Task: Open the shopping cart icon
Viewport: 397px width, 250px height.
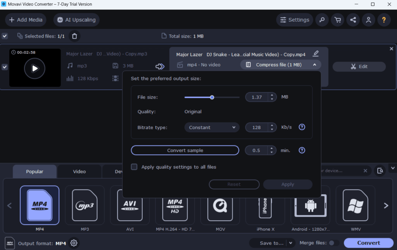Action: (x=338, y=20)
